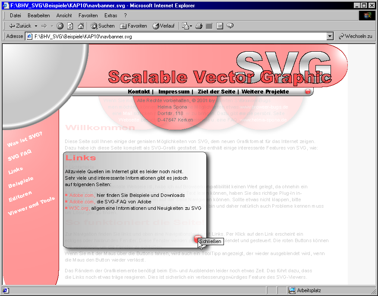Open the Mail icon dropdown arrow
This screenshot has width=378, height=296.
[191, 26]
